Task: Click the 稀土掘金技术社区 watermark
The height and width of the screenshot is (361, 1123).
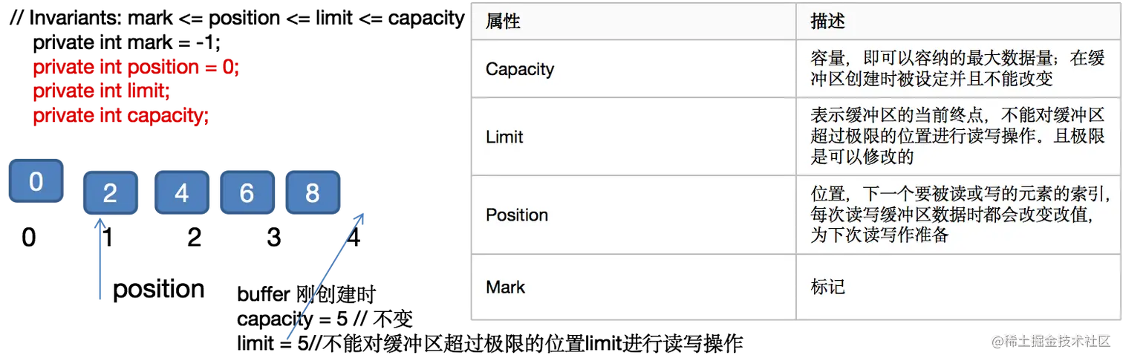Action: [x=1050, y=342]
